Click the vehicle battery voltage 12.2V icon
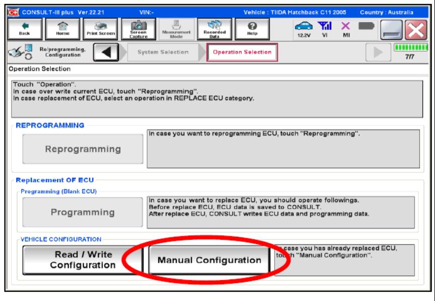The width and height of the screenshot is (435, 301). pyautogui.click(x=304, y=30)
